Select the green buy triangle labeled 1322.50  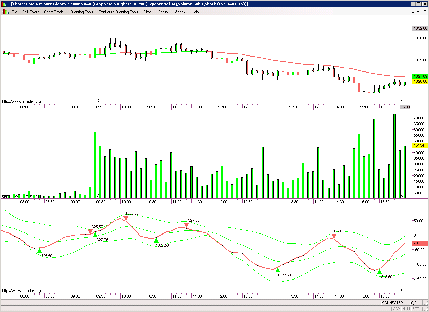pos(278,270)
